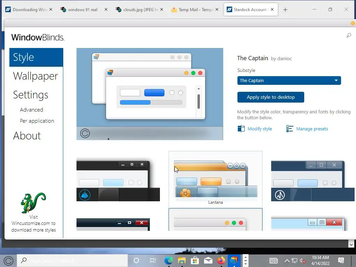
Task: Switch to Downloading Windows tab
Action: click(29, 9)
